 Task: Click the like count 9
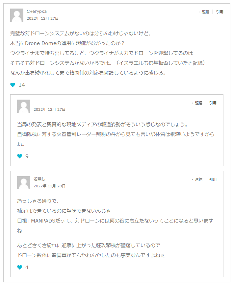tap(27, 156)
